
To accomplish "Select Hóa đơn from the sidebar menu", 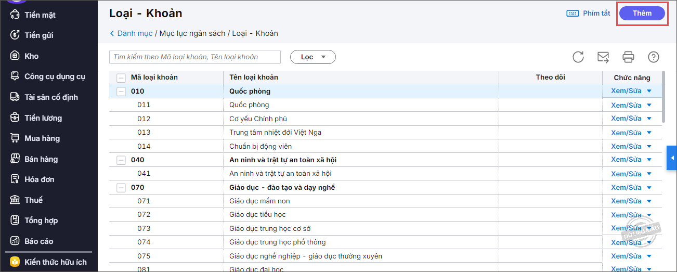I will click(39, 179).
